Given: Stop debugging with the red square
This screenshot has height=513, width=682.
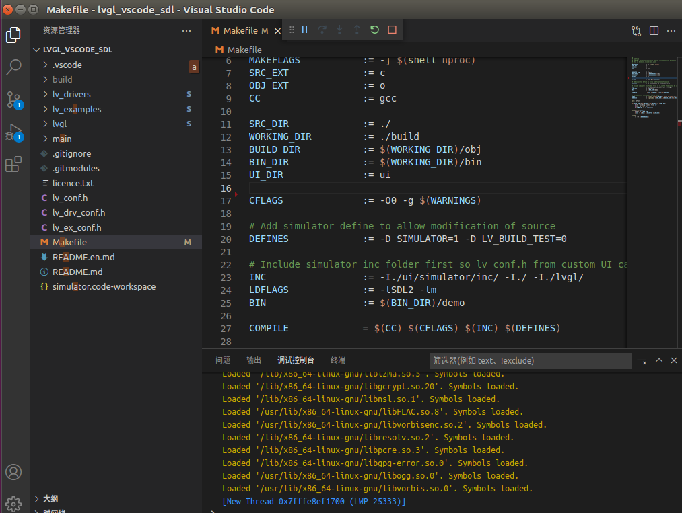Looking at the screenshot, I should [x=392, y=30].
